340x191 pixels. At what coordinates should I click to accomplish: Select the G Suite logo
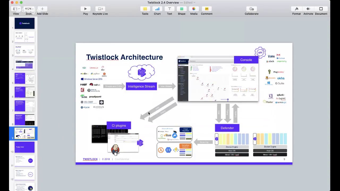279,83
